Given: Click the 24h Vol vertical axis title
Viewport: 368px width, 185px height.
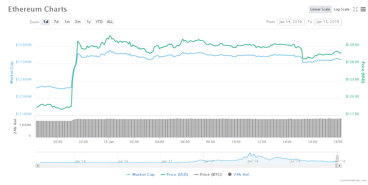Looking at the screenshot, I should [x=15, y=127].
